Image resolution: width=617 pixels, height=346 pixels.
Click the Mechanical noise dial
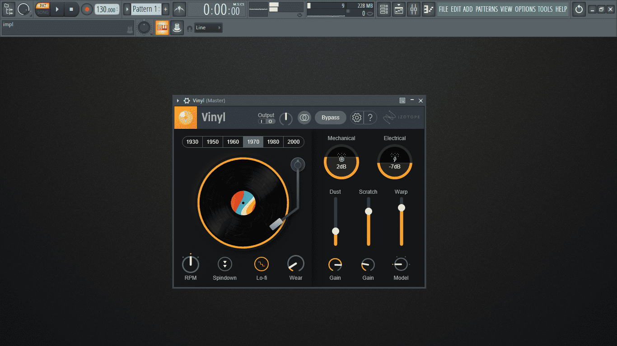coord(341,162)
